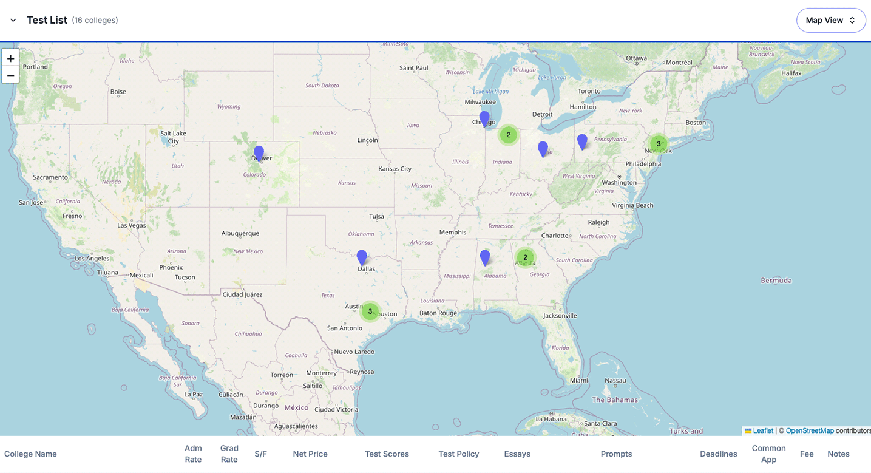The width and height of the screenshot is (871, 473).
Task: Select the college pin in western Pennsylvania
Action: (582, 141)
